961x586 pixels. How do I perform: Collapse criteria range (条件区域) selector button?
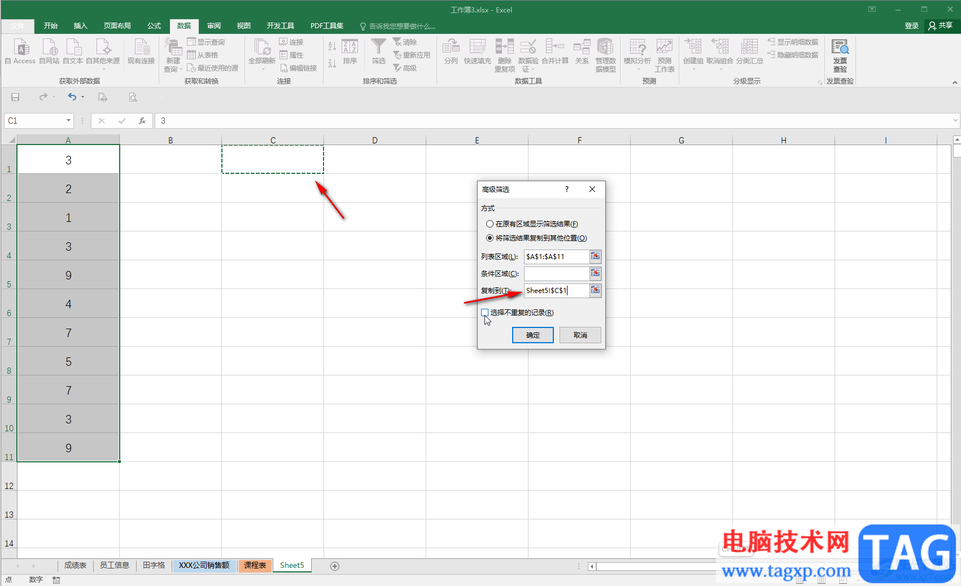596,273
